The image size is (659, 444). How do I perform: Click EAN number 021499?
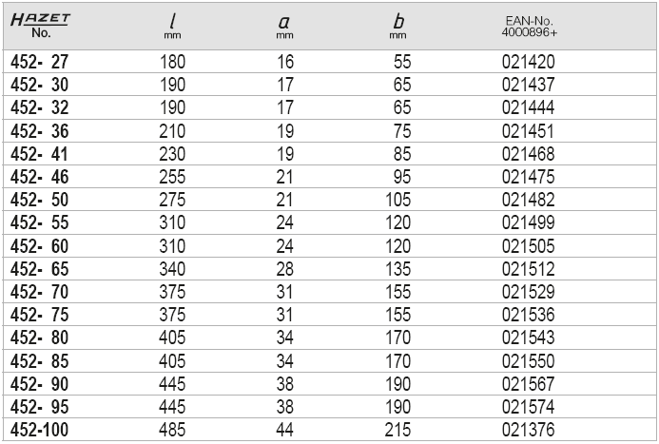pos(529,222)
